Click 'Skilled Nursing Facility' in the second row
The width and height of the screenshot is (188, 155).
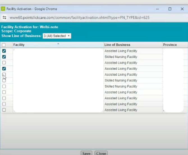coord(121,57)
